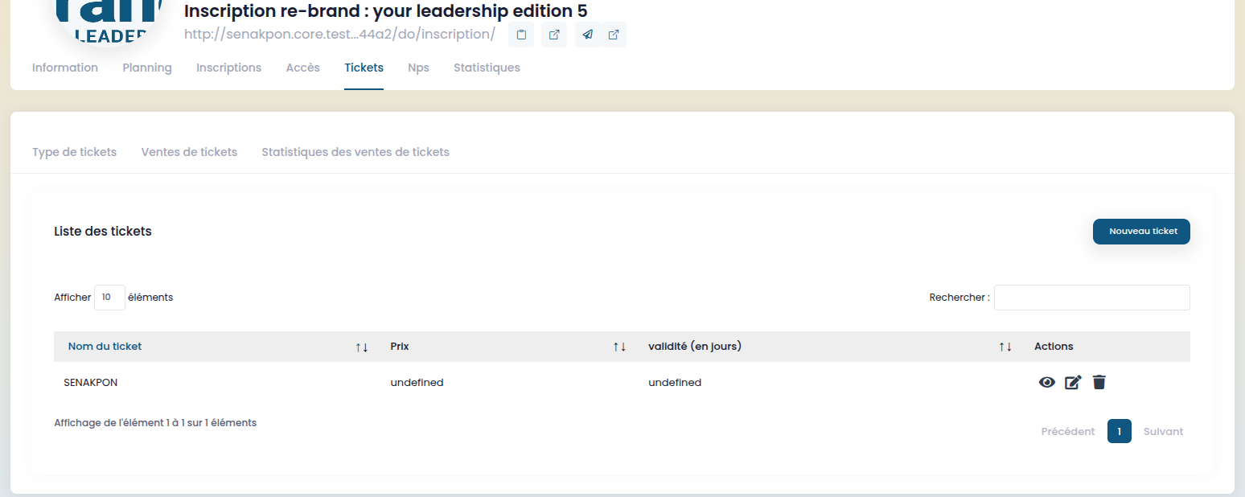Viewport: 1245px width, 497px height.
Task: Sort the Prix column arrows
Action: pyautogui.click(x=619, y=347)
